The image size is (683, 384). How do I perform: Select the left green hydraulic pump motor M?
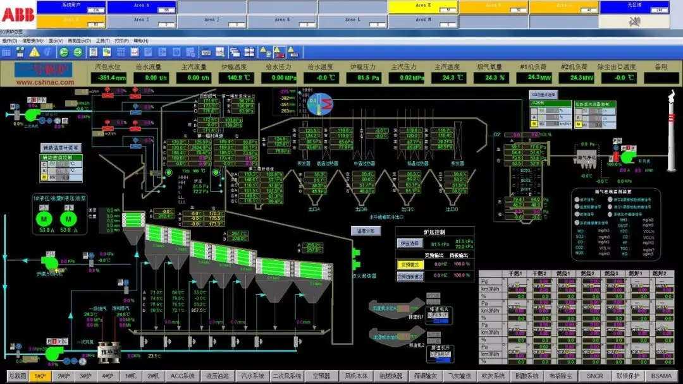(44, 219)
